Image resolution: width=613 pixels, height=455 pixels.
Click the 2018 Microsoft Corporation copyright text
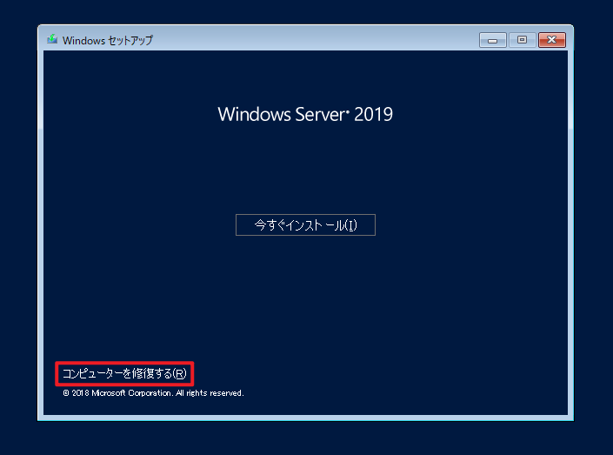153,392
